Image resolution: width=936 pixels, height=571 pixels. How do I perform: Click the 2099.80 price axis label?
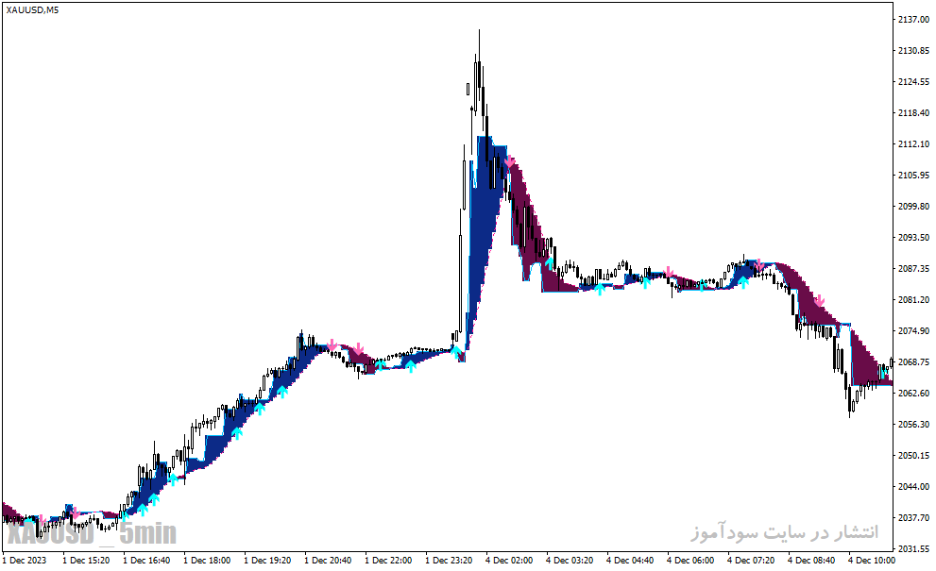[x=913, y=206]
